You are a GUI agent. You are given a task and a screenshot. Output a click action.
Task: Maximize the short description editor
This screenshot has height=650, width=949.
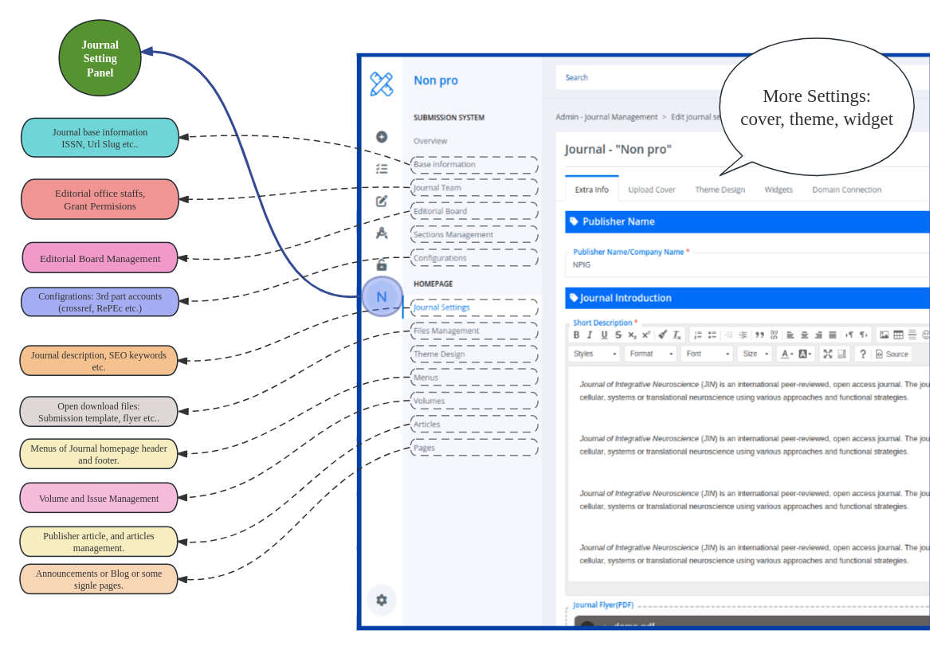(x=827, y=354)
